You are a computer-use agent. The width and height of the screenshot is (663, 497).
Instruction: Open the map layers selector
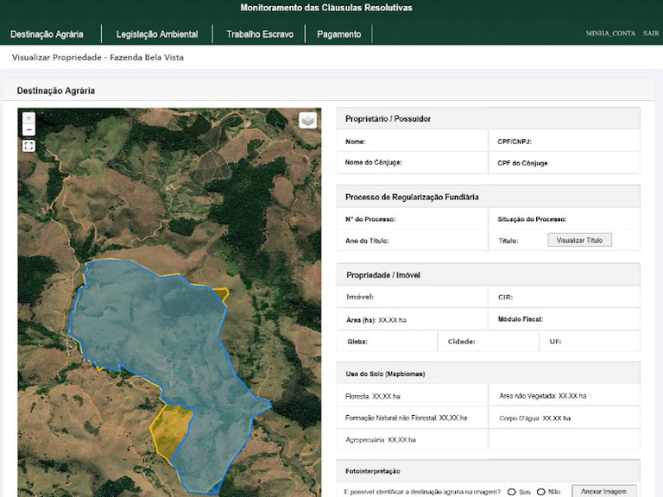click(308, 121)
